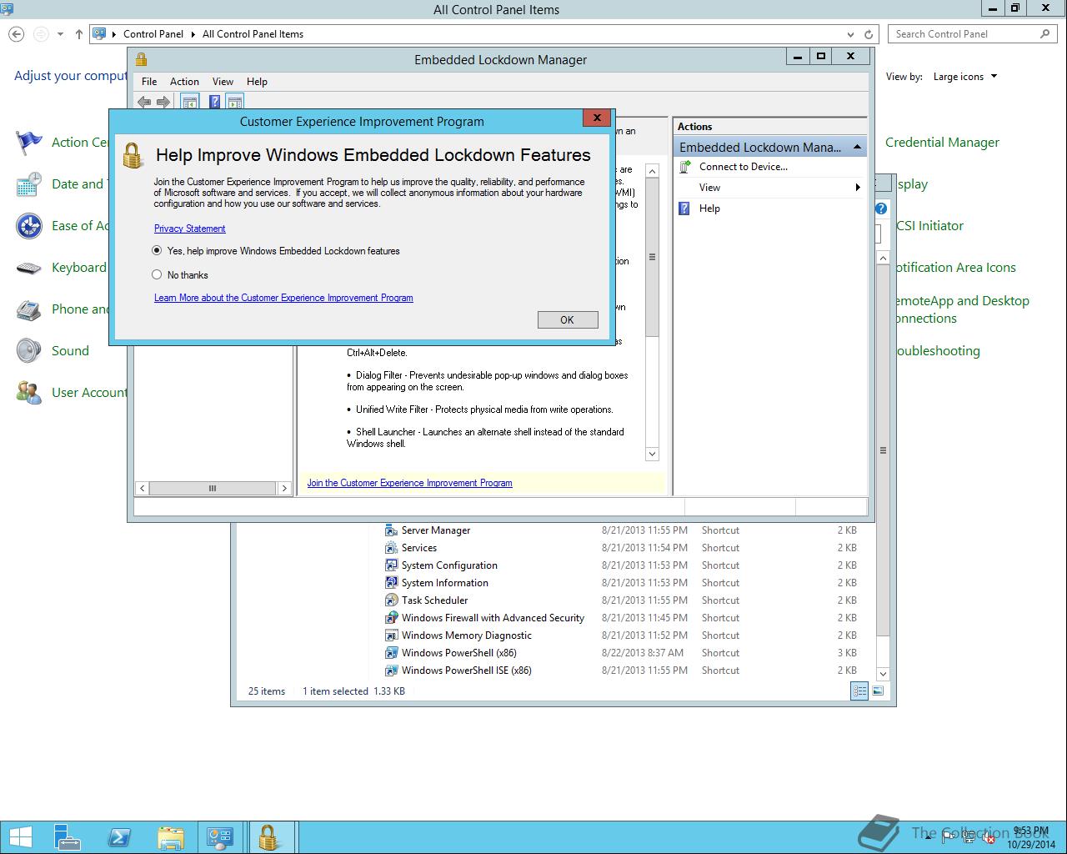Viewport: 1067px width, 854px height.
Task: Open recent locations dropdown arrow
Action: pyautogui.click(x=60, y=34)
